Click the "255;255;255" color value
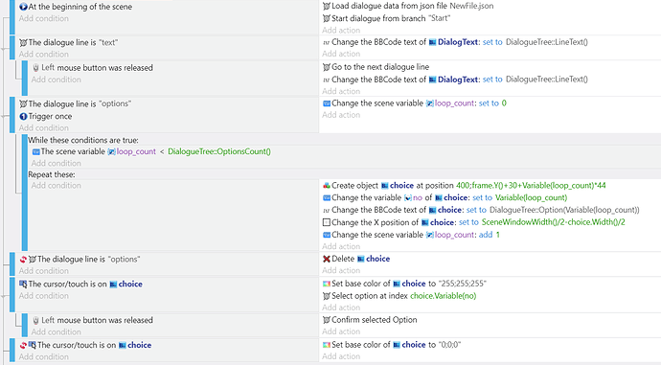 pos(463,284)
